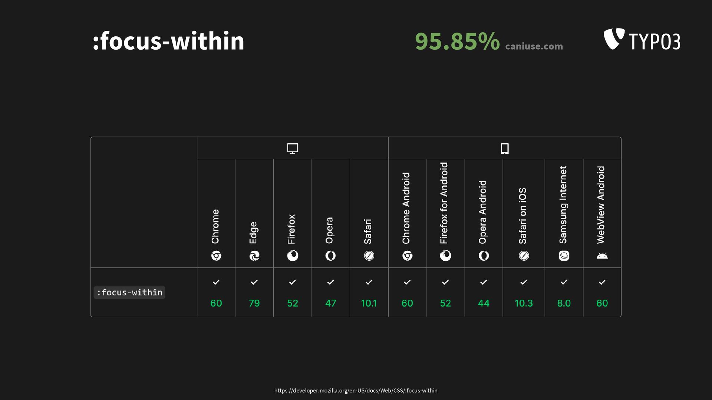Click the Safari desktop compass icon
The width and height of the screenshot is (712, 400).
pyautogui.click(x=369, y=256)
